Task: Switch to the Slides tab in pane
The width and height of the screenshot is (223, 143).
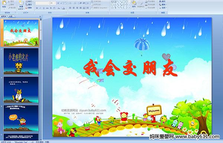Action: [x=4, y=16]
